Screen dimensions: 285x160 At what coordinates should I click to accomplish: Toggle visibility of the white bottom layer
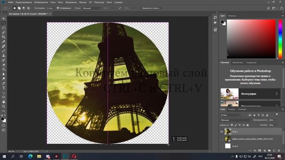[222, 146]
